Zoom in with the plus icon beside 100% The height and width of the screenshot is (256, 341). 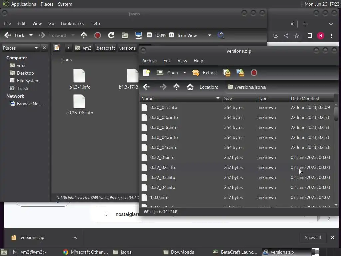[x=171, y=35]
